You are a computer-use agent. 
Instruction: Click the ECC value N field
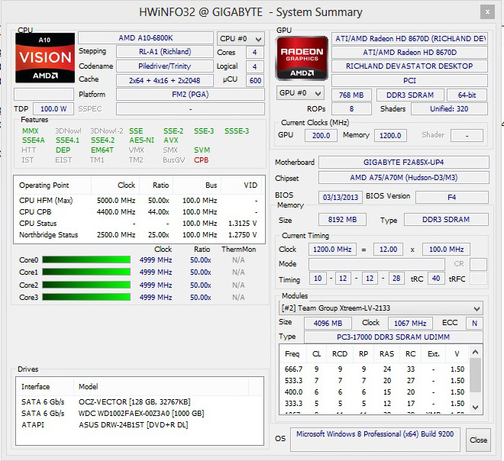pyautogui.click(x=474, y=323)
